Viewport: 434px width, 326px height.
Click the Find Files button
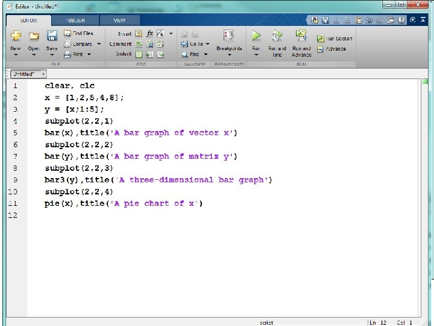(78, 33)
